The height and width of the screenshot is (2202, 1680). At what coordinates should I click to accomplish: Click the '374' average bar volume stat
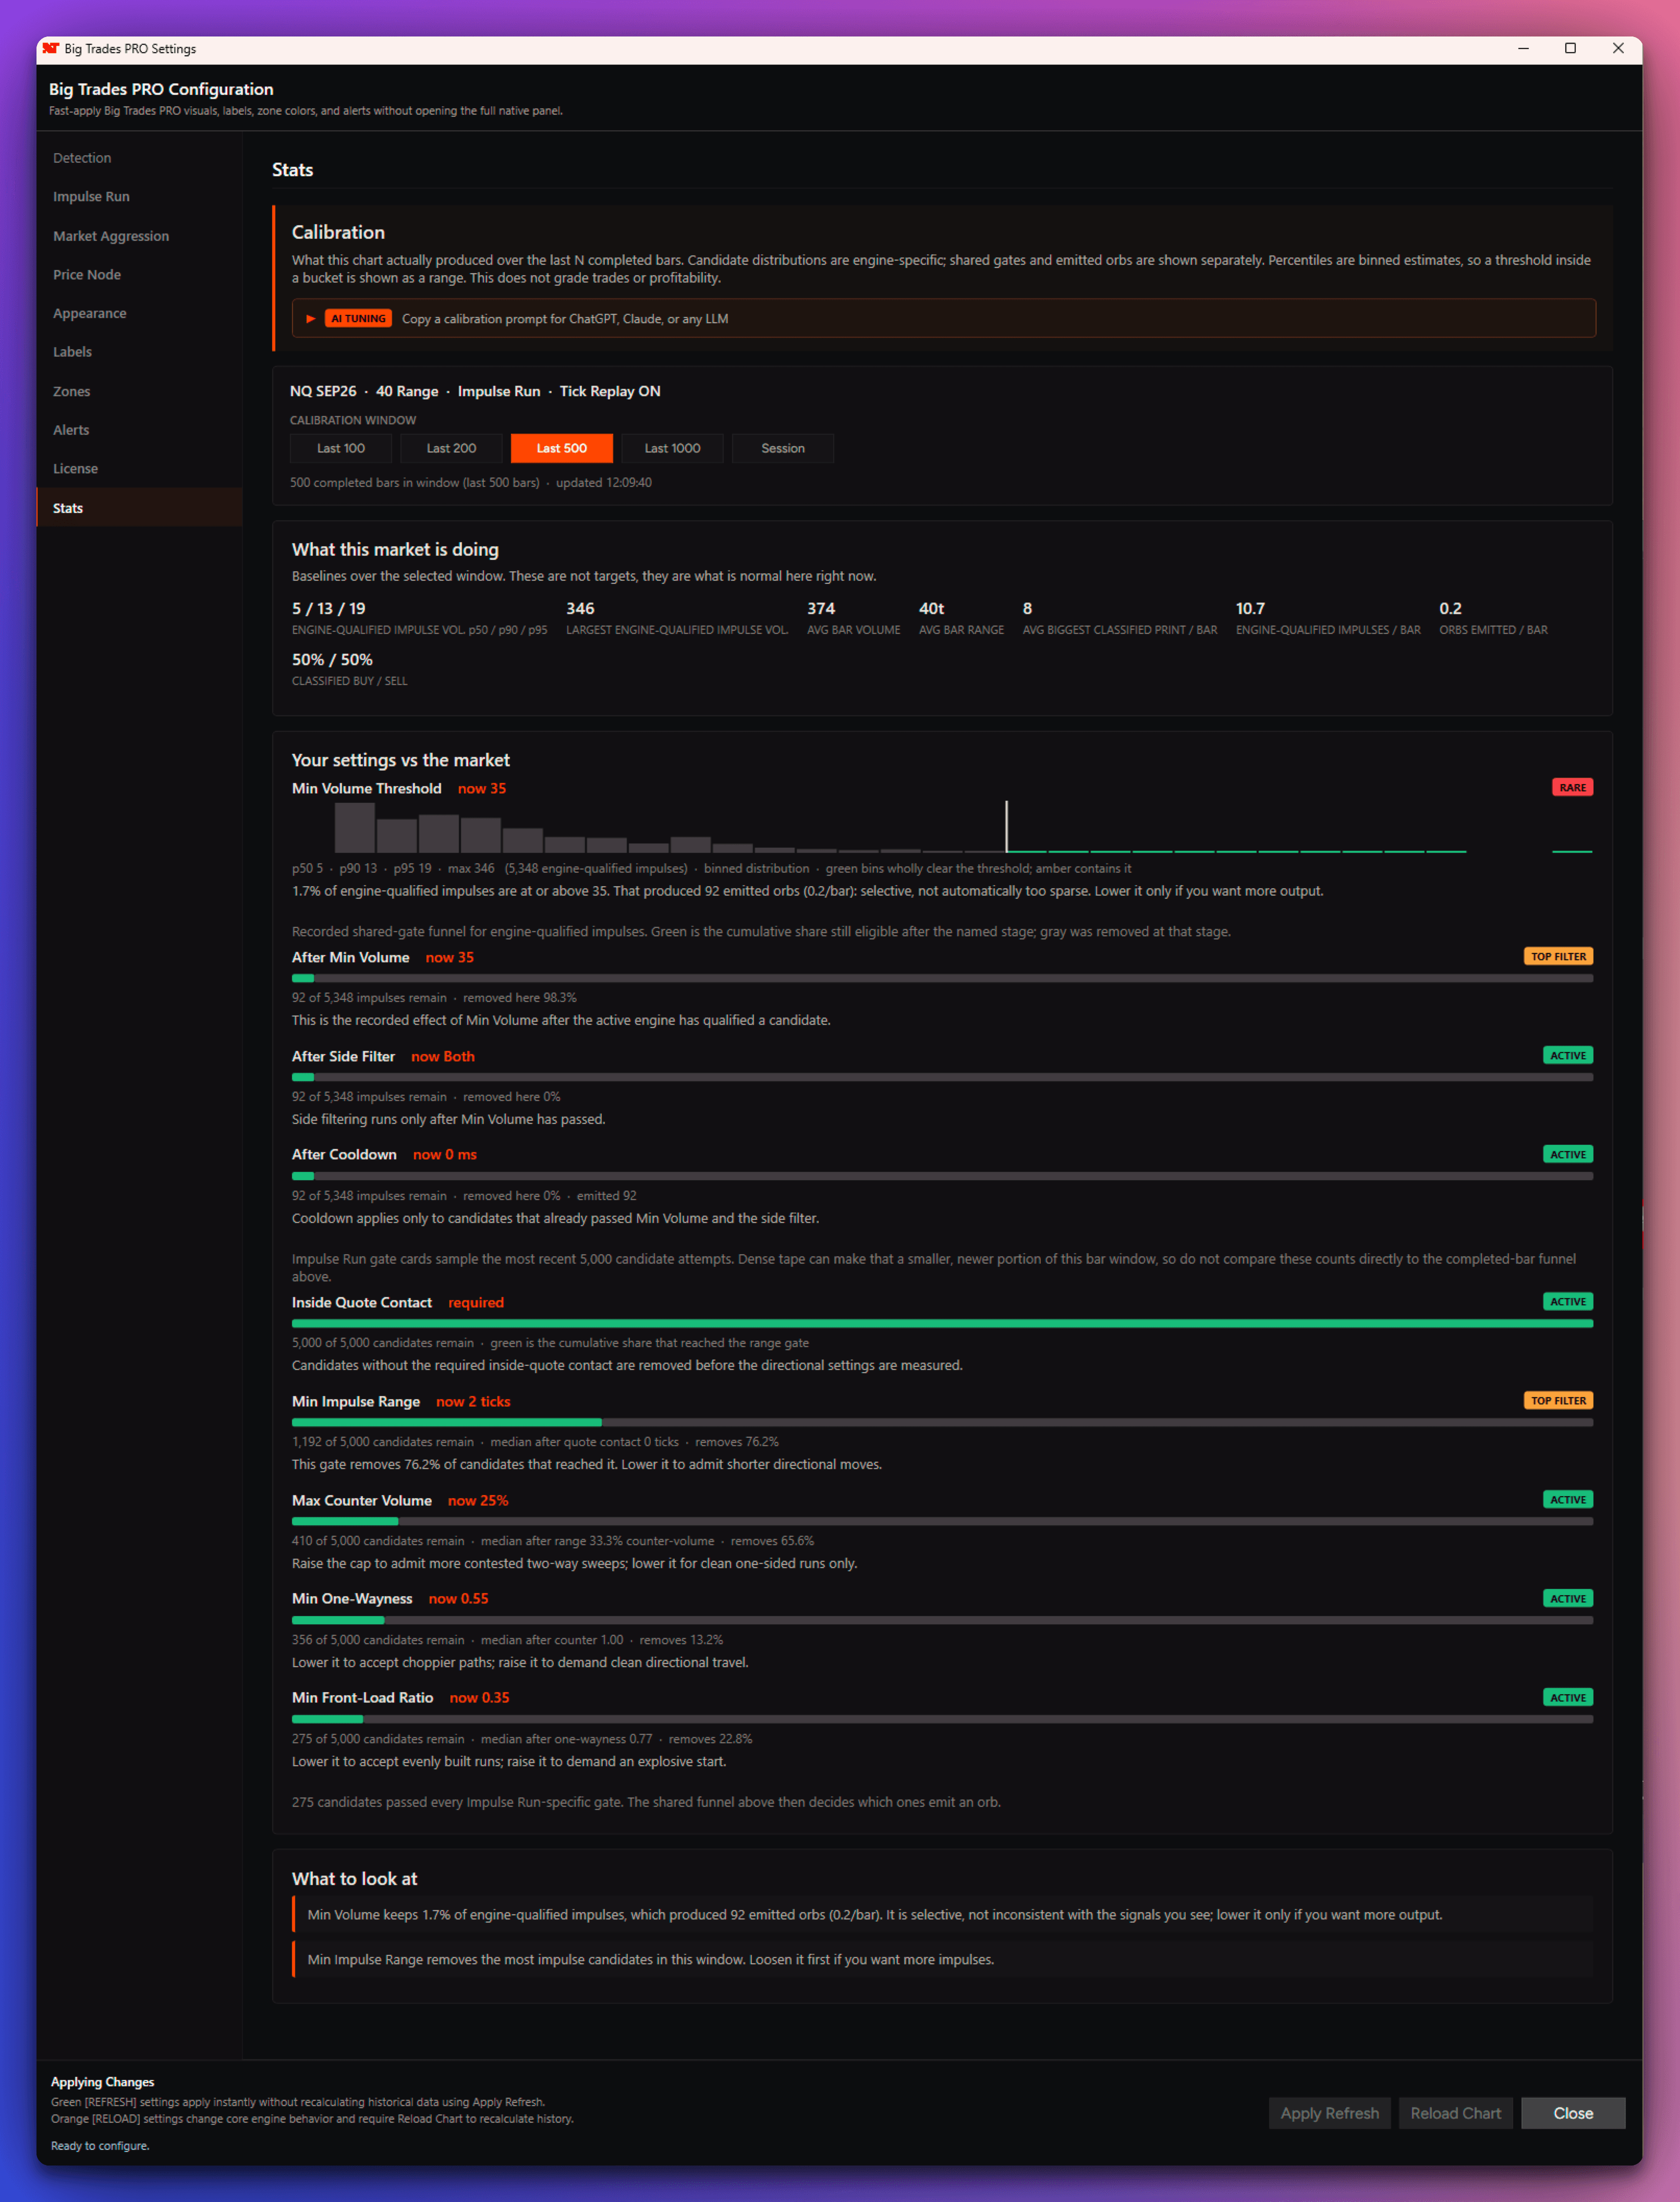(821, 609)
